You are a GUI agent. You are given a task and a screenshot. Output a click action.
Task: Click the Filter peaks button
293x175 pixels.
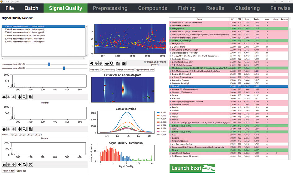pos(95,70)
